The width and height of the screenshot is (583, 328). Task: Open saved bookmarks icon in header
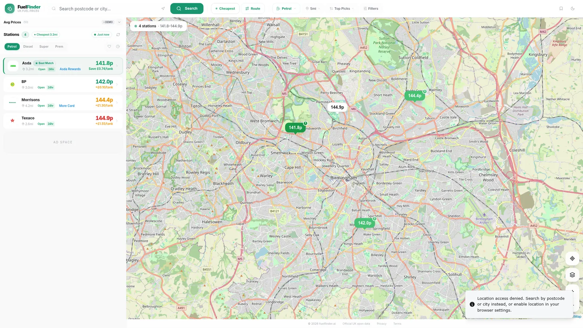click(x=561, y=8)
